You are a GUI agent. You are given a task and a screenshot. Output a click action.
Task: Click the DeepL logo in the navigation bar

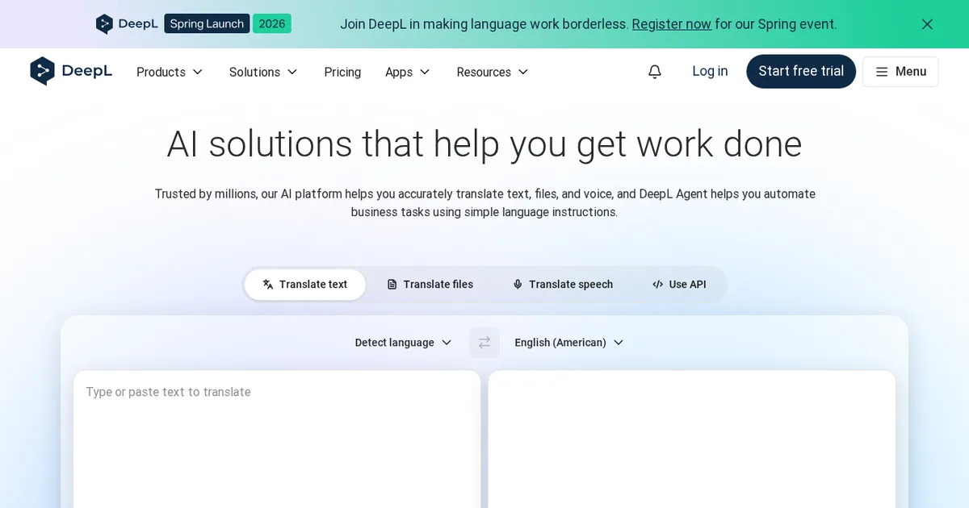(71, 72)
